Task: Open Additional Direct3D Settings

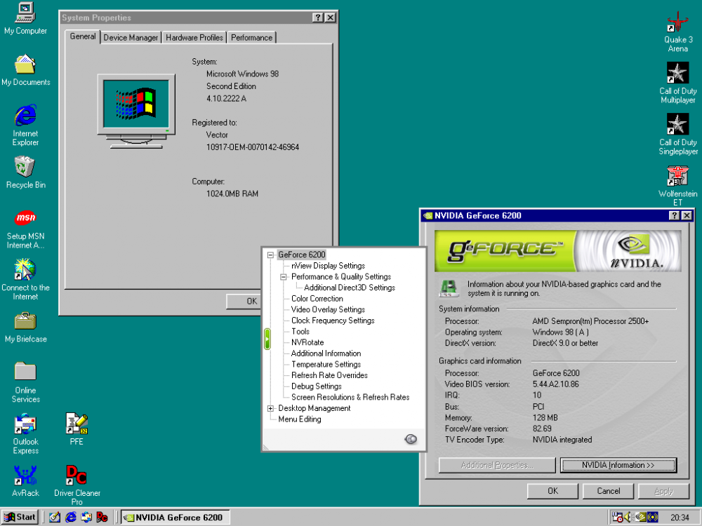Action: point(350,288)
